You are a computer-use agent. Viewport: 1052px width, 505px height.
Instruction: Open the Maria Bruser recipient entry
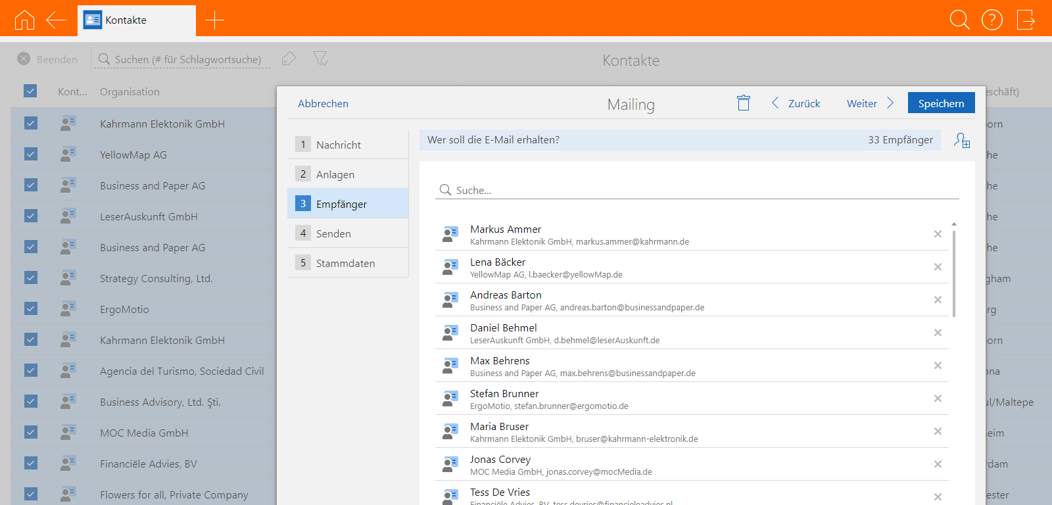(692, 431)
